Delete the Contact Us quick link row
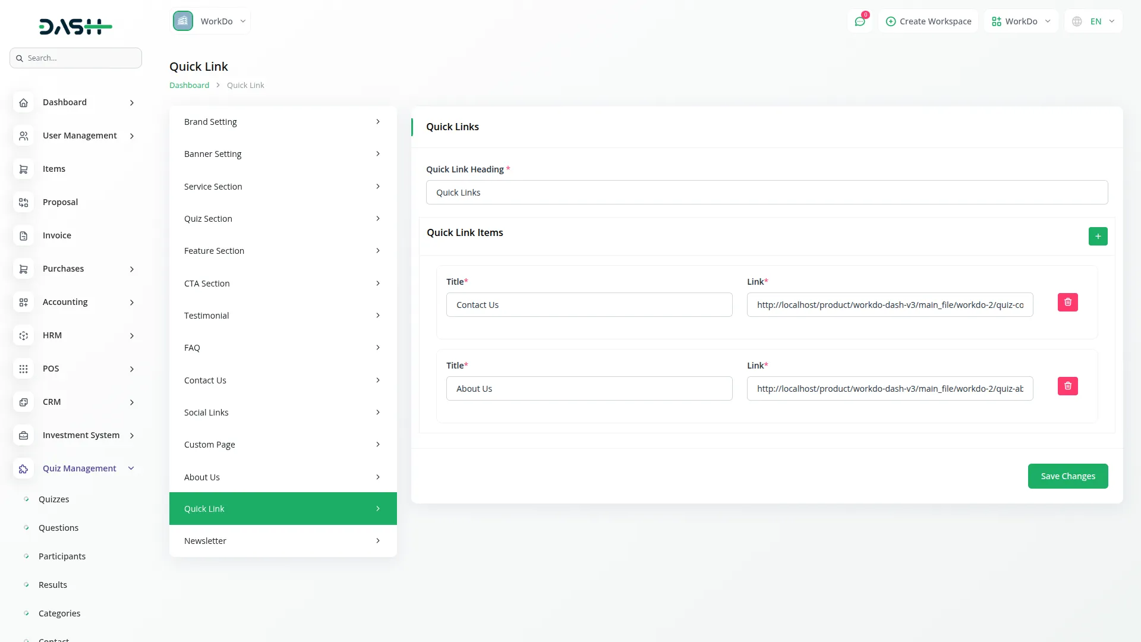The height and width of the screenshot is (642, 1141). click(x=1067, y=302)
